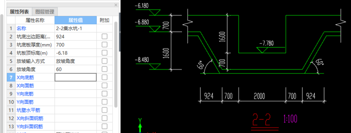Image resolution: width=351 pixels, height=133 pixels.
Task: Enable the 坑板顶标高 附加 checkbox
Action: point(104,53)
